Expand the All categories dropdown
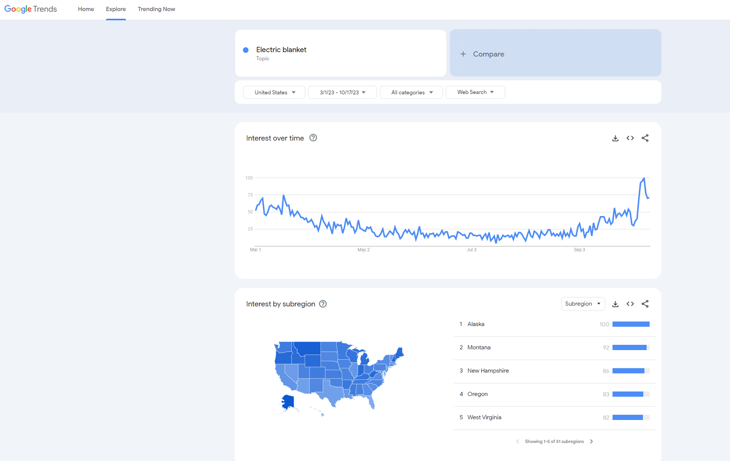Screen dimensions: 730x461 [411, 92]
